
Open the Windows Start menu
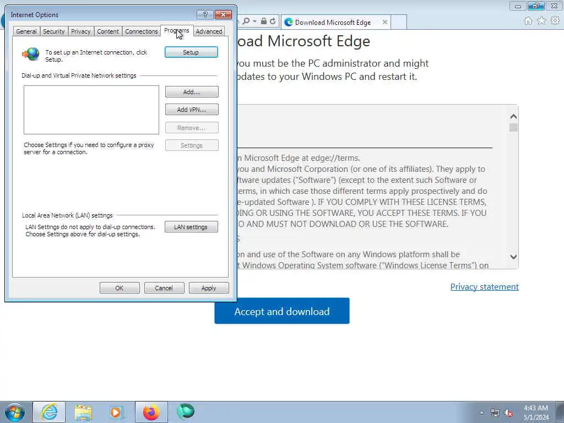click(15, 412)
